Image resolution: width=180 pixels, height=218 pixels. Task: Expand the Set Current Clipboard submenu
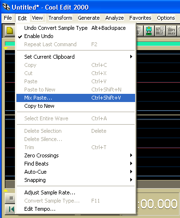tap(76, 57)
